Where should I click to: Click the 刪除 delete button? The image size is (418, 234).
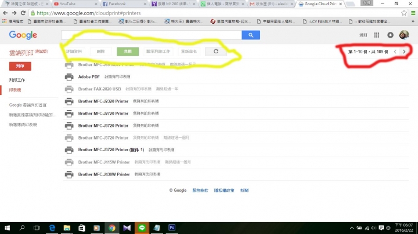coord(101,52)
